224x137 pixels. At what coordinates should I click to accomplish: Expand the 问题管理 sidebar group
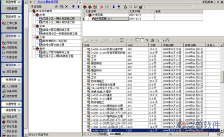pyautogui.click(x=19, y=104)
